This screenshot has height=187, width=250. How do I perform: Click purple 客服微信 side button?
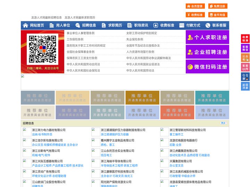[x=245, y=48]
